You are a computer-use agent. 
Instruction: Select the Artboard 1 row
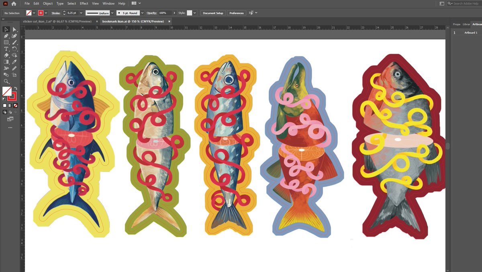point(466,33)
